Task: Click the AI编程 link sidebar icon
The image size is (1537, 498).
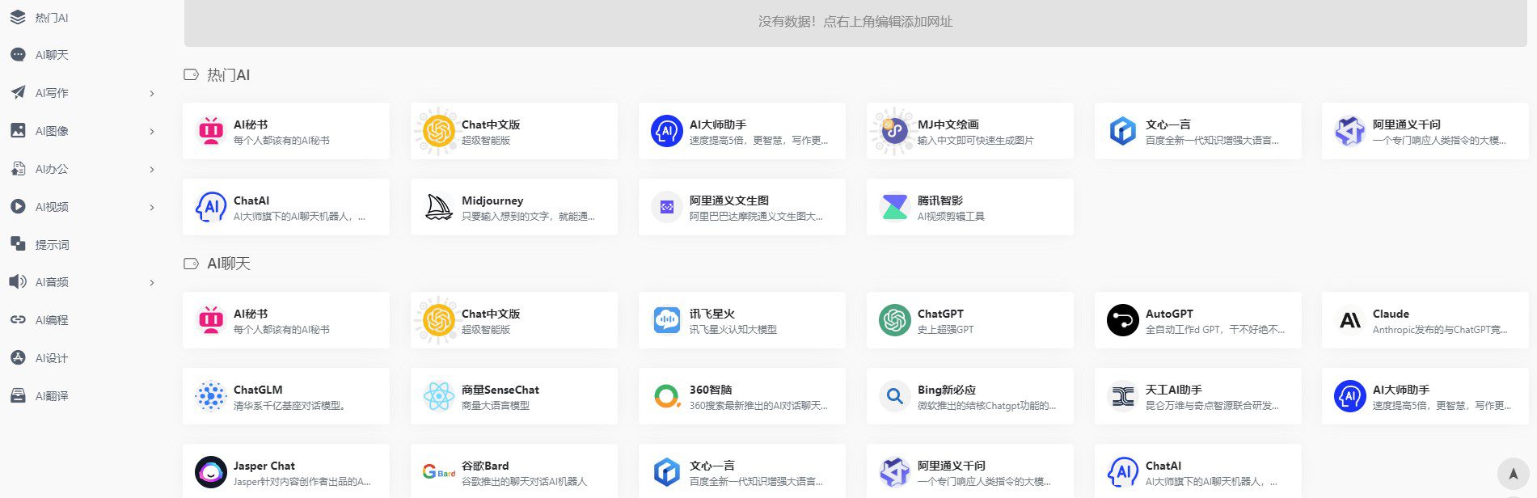Action: point(18,319)
